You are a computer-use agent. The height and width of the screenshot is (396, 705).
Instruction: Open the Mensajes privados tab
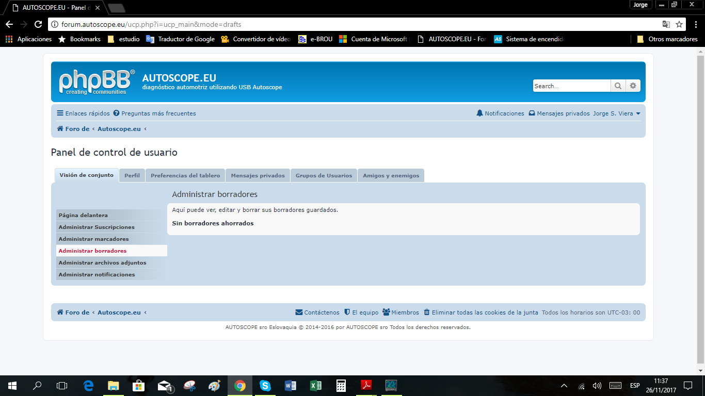tap(258, 175)
